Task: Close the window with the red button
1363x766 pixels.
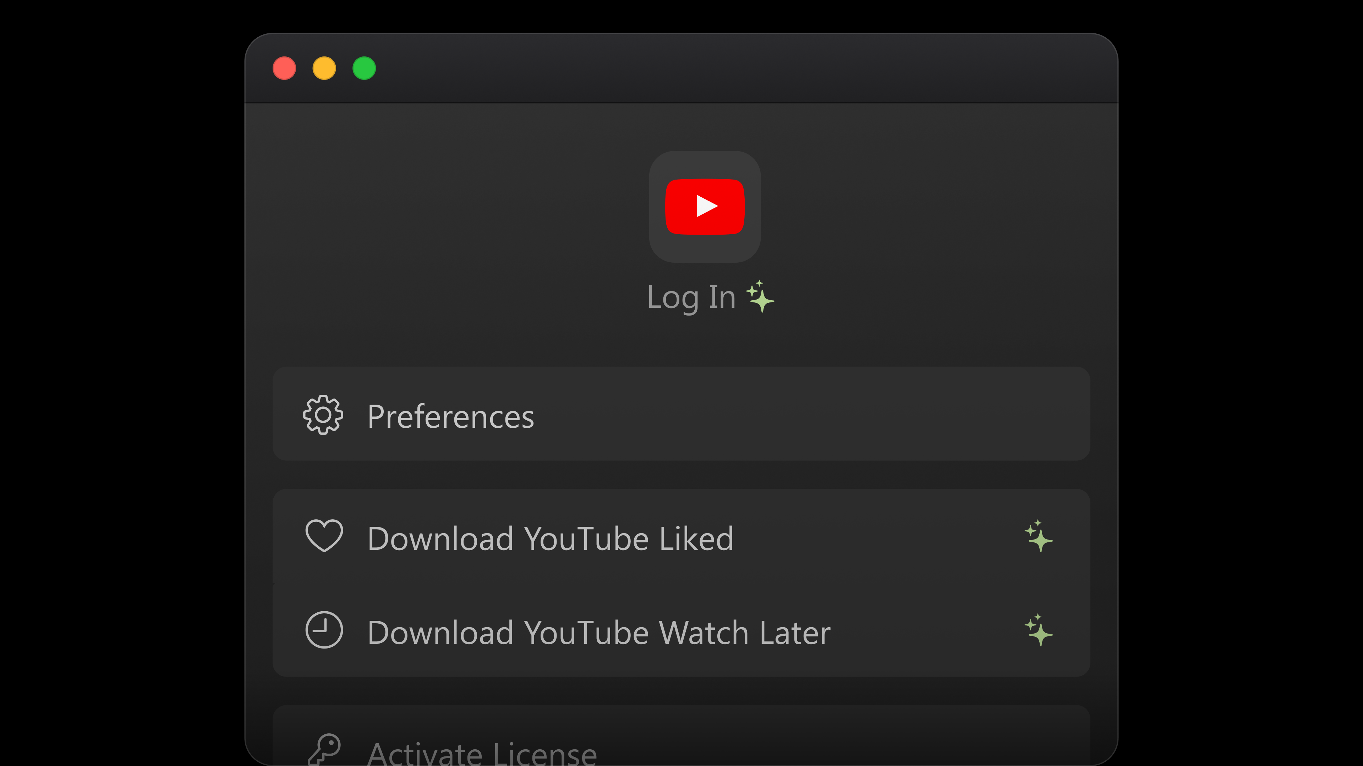Action: (284, 68)
